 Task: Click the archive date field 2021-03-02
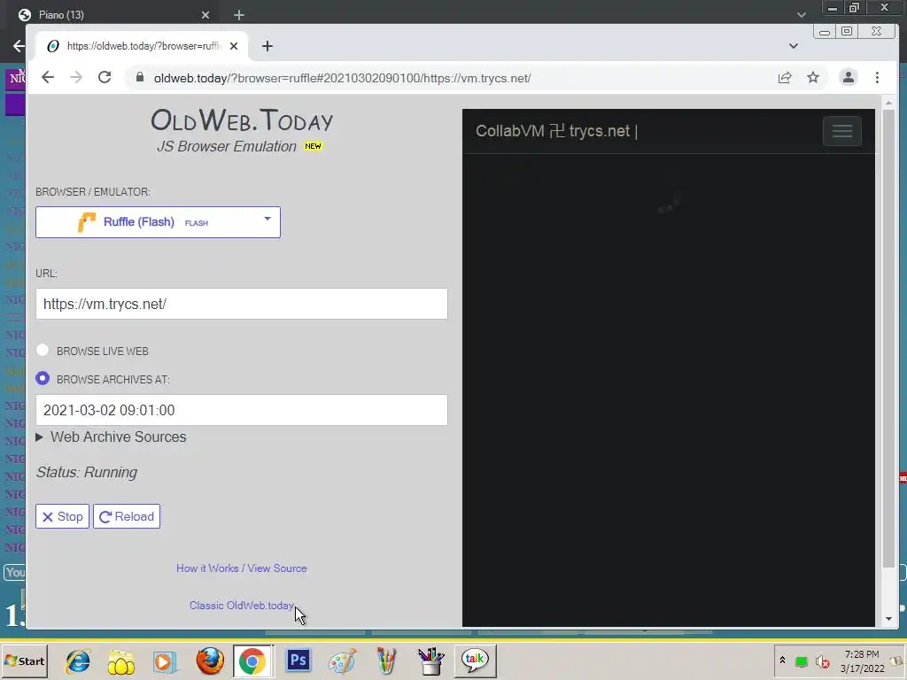coord(241,410)
